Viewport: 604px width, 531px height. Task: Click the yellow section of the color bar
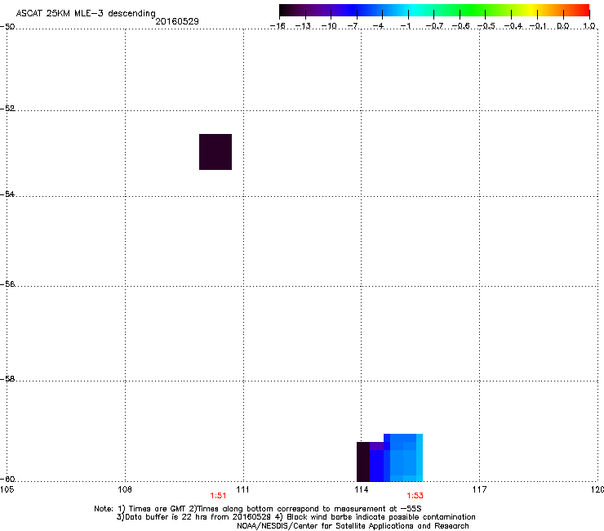pos(531,11)
